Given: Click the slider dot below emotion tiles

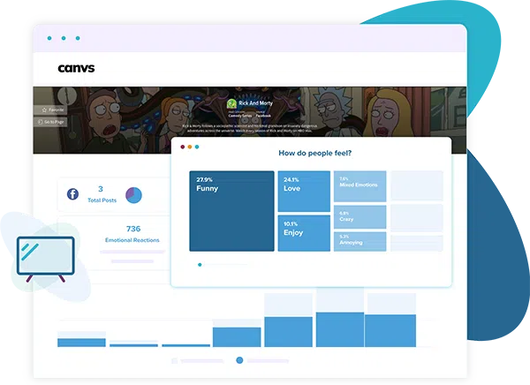Looking at the screenshot, I should 200,265.
